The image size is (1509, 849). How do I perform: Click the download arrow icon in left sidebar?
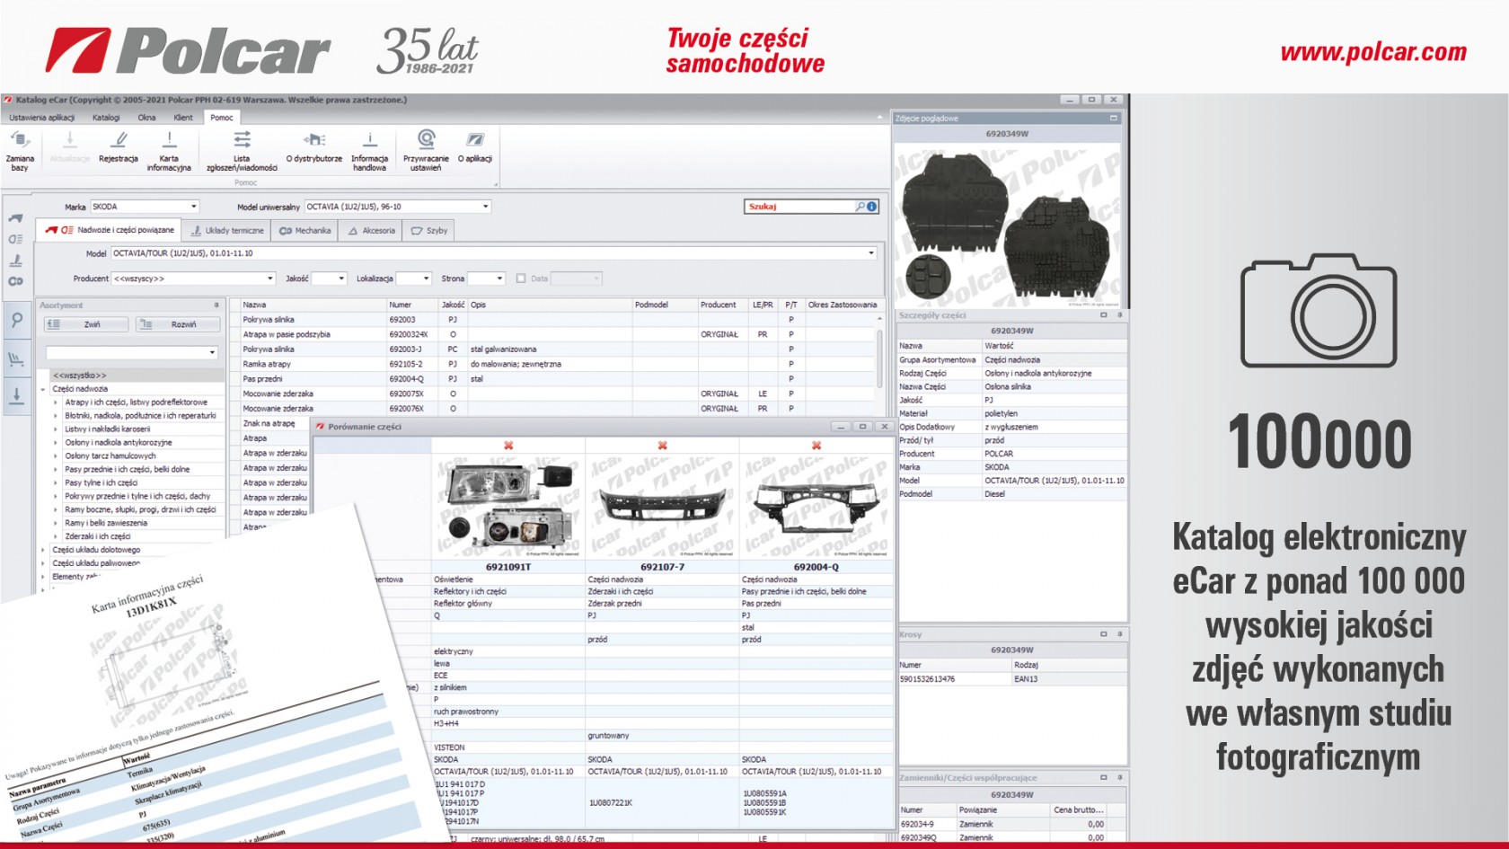coord(16,395)
